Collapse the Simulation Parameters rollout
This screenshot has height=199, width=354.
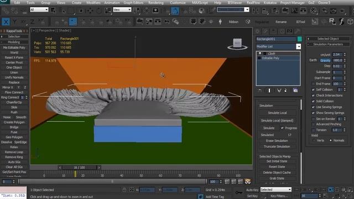(x=328, y=44)
